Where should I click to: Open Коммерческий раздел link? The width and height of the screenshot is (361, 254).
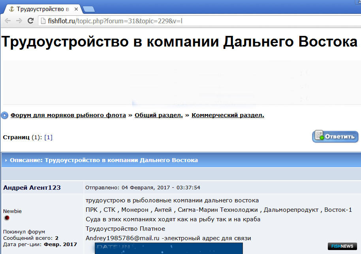pos(228,115)
